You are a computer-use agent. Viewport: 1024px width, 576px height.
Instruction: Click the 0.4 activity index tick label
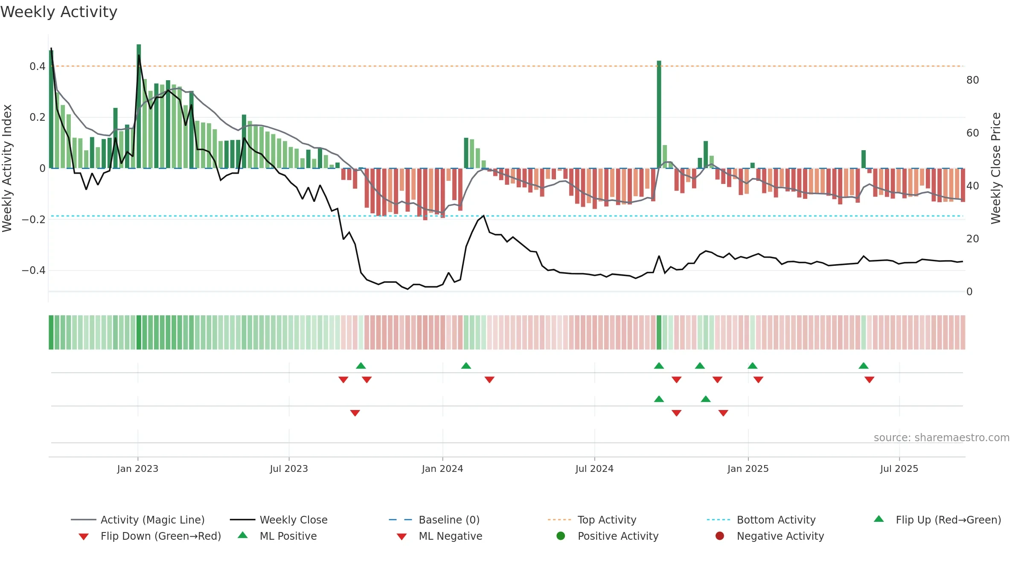(38, 66)
